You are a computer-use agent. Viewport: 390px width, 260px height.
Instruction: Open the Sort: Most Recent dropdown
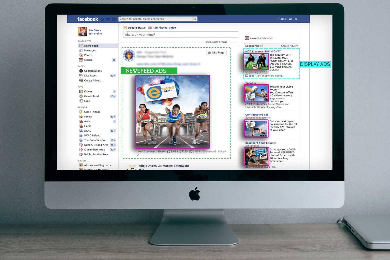[x=217, y=42]
